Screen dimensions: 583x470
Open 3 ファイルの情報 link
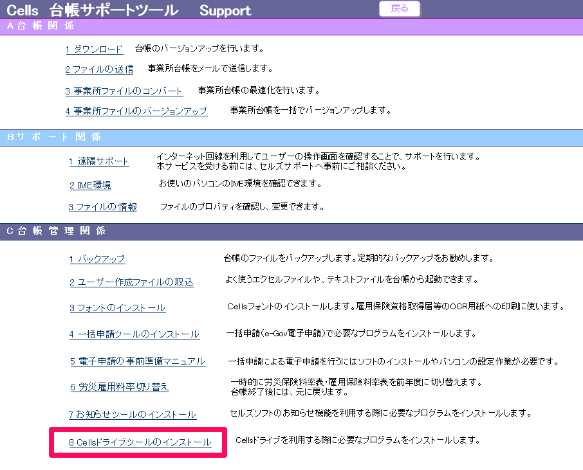[103, 207]
